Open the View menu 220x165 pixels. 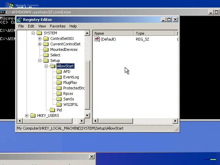pyautogui.click(x=42, y=26)
